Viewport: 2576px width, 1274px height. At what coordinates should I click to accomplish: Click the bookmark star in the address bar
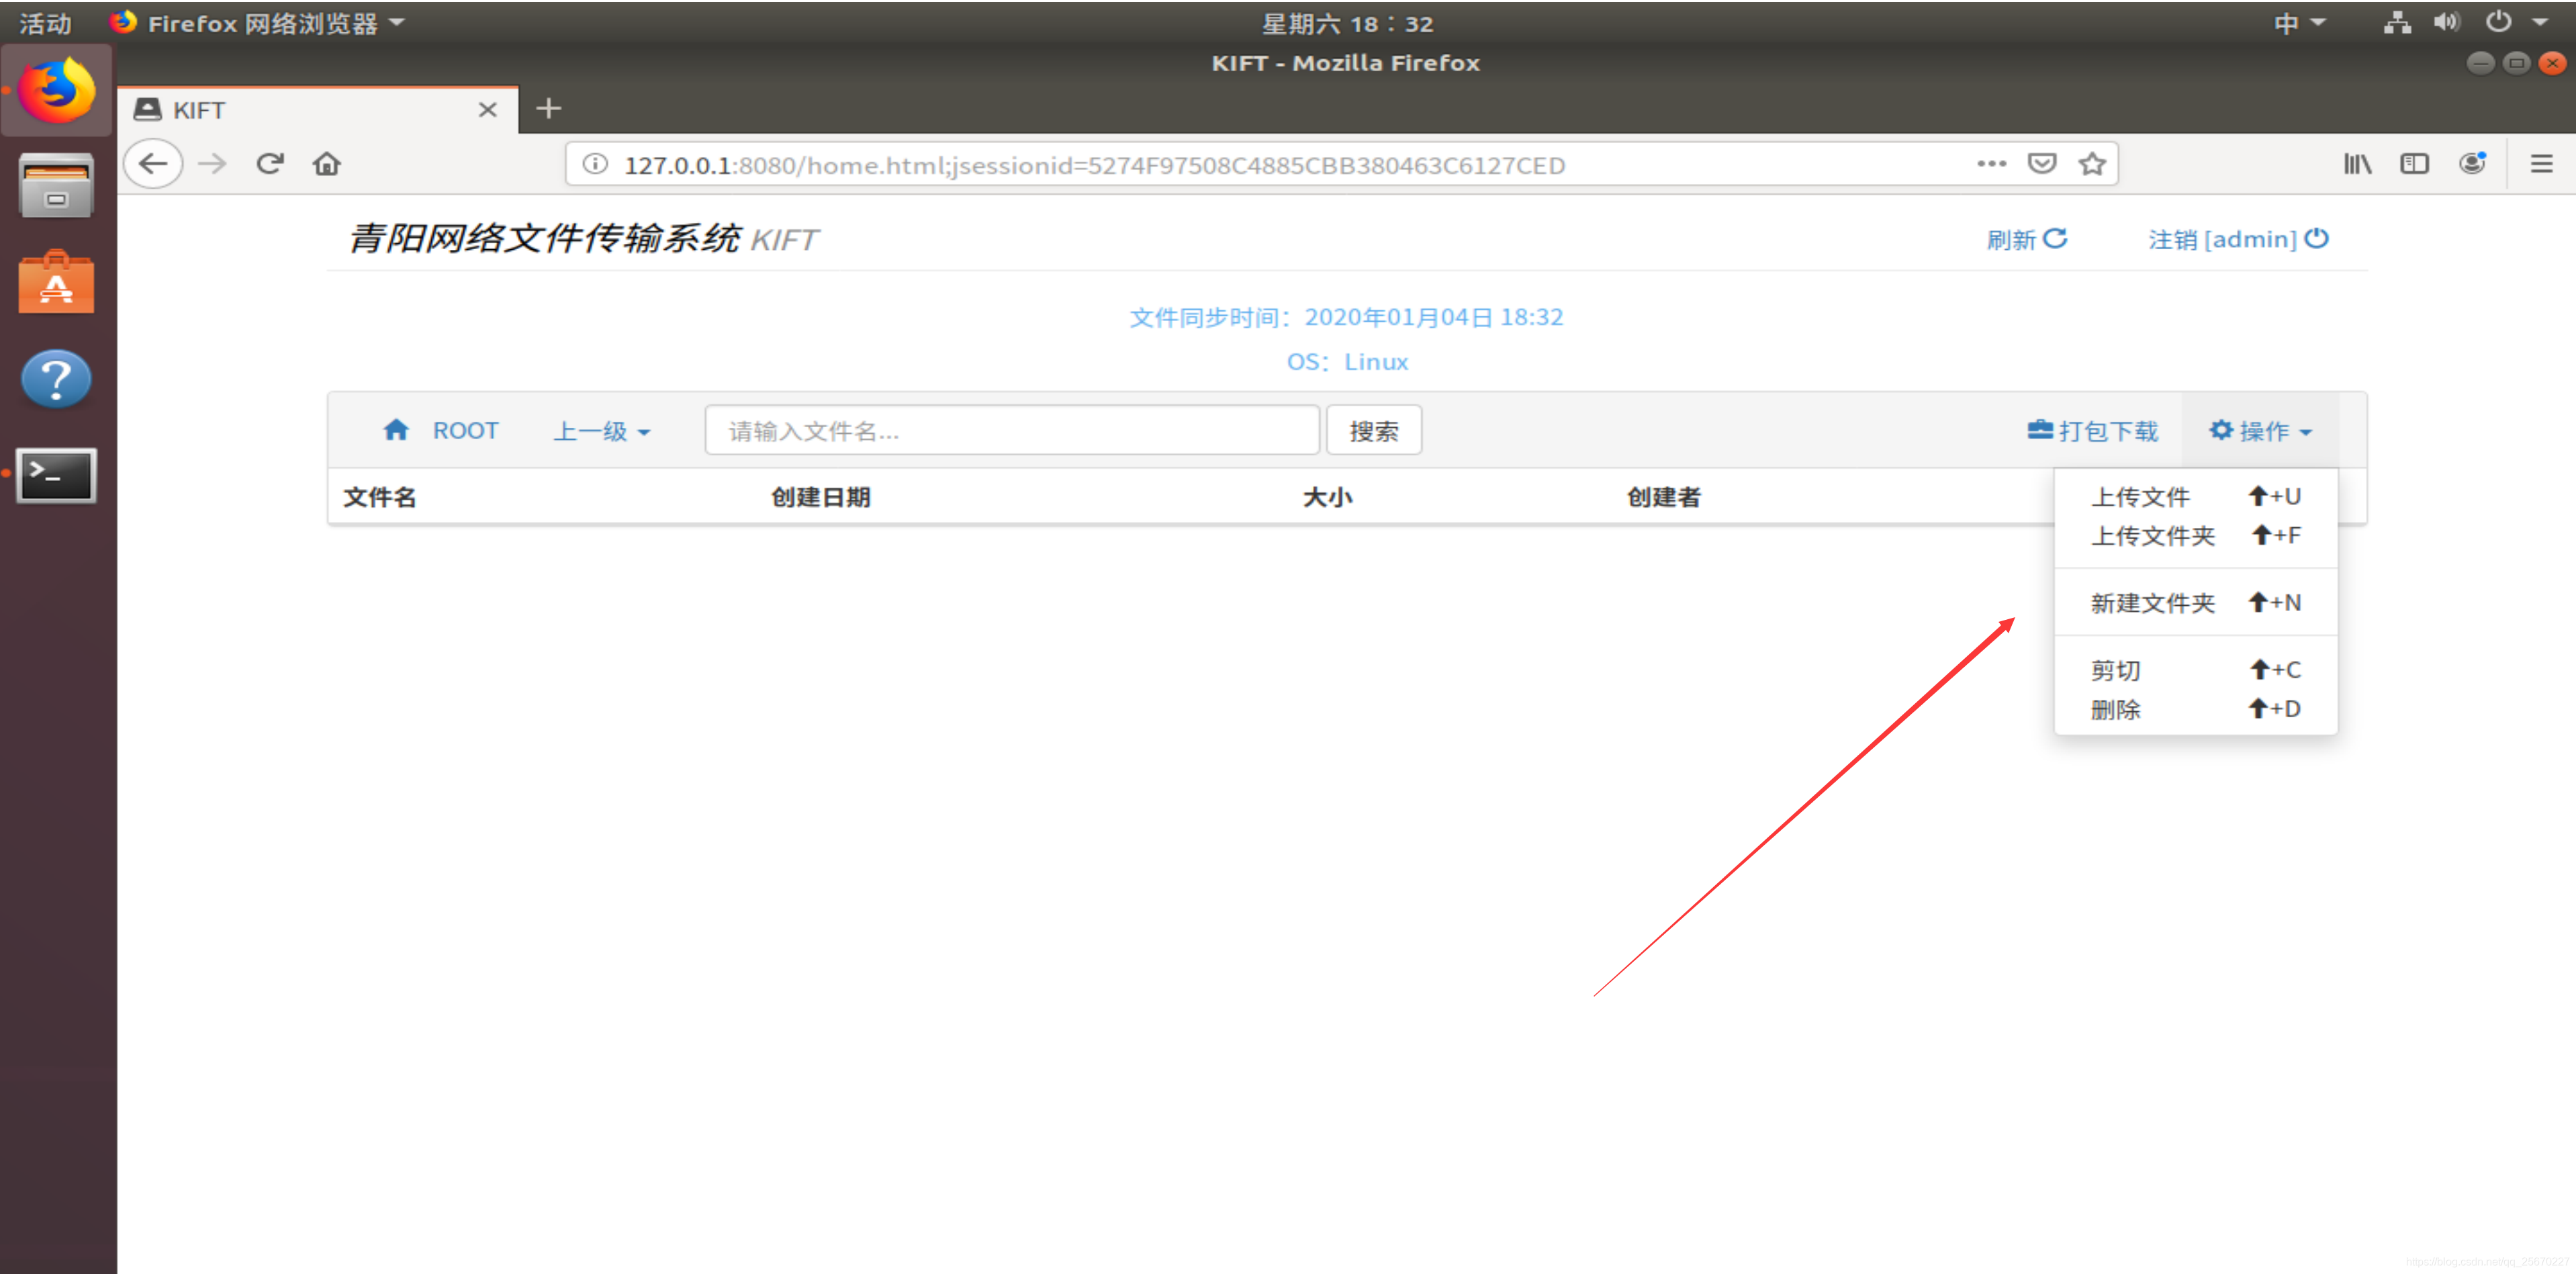[2093, 163]
